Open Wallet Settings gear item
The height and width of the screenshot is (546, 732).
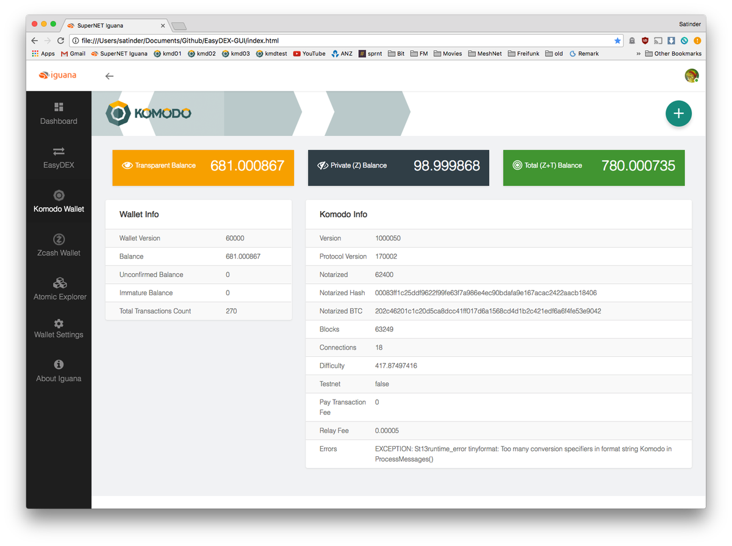pos(59,328)
